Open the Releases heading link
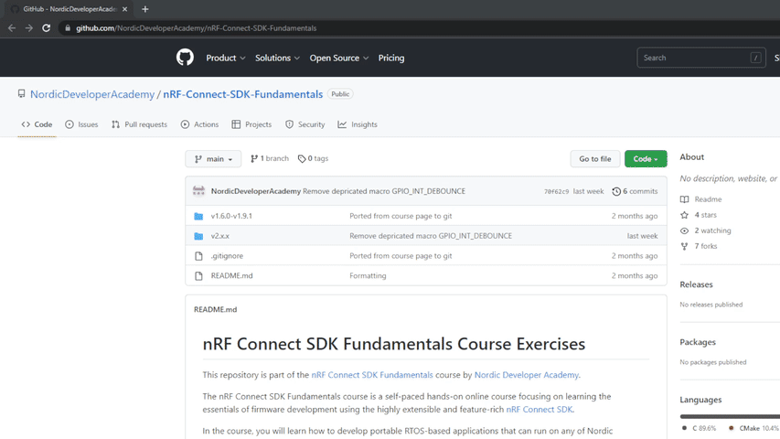The height and width of the screenshot is (439, 780). (696, 284)
